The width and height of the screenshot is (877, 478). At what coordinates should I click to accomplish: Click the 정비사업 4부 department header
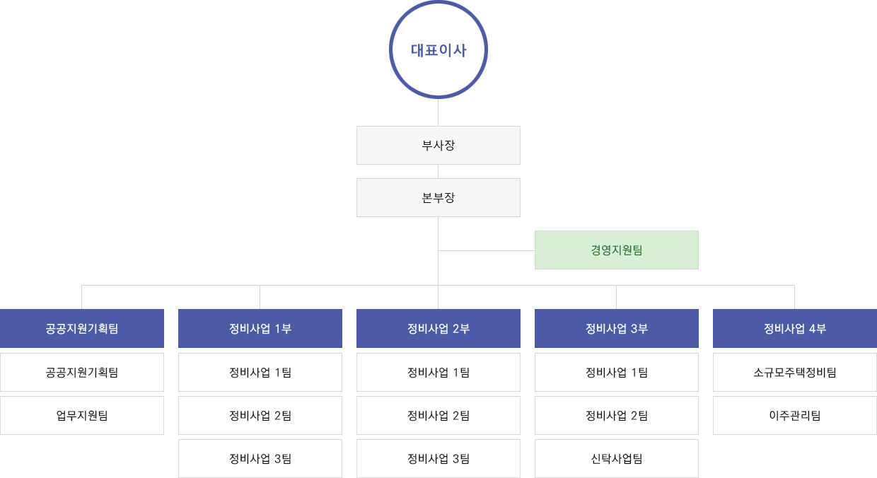(x=795, y=328)
